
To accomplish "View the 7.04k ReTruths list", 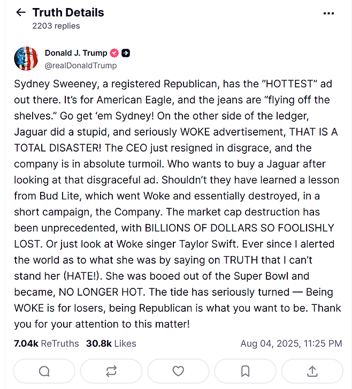I will coord(47,343).
